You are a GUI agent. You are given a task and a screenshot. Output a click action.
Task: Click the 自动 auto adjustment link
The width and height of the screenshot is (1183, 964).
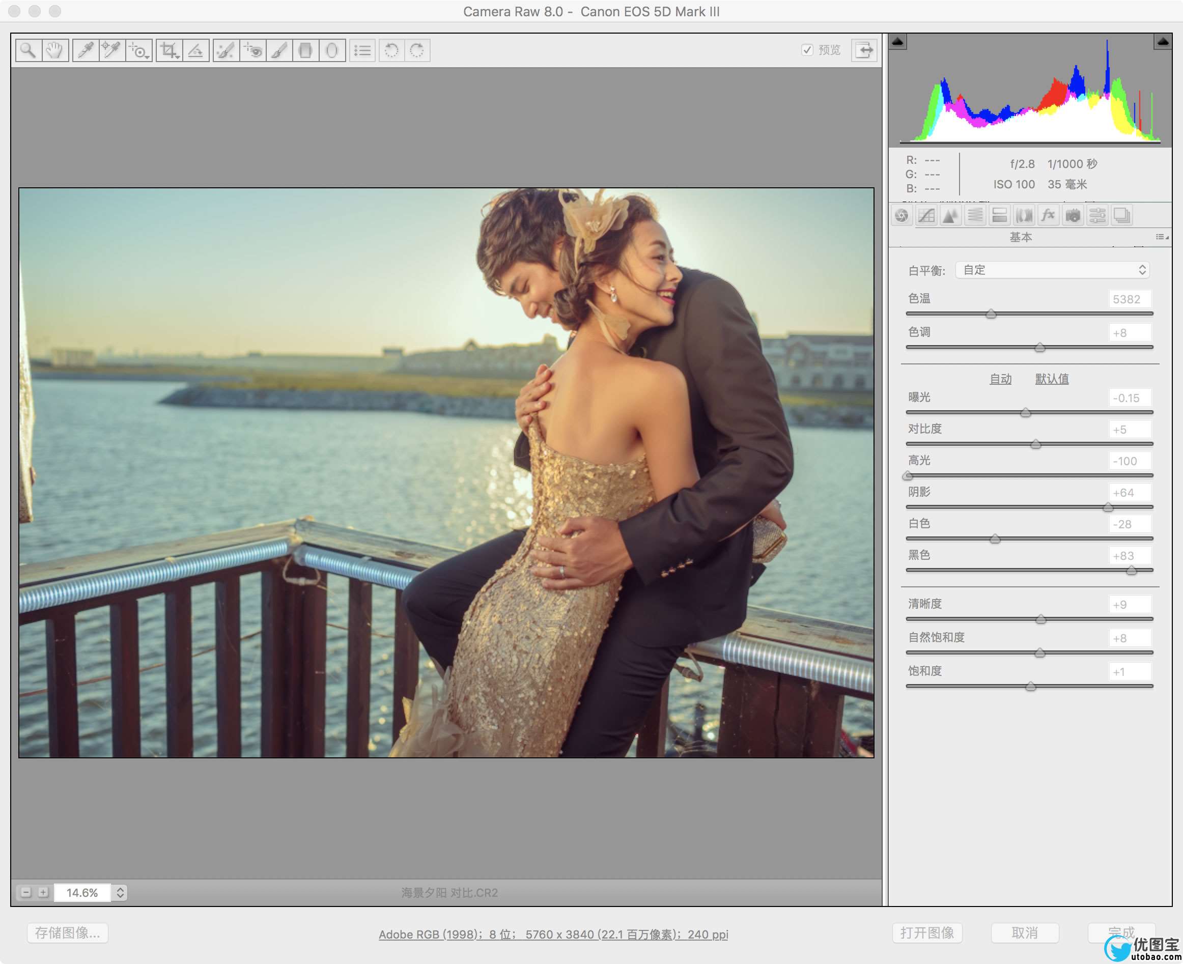pos(1000,379)
